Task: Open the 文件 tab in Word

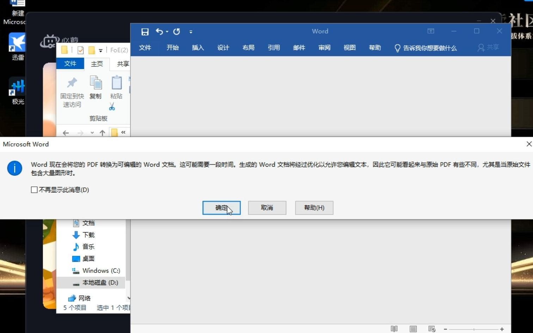Action: pyautogui.click(x=145, y=48)
